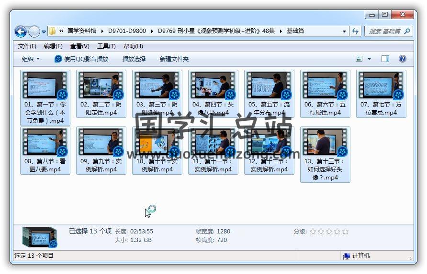Open the 工具(T) menu
This screenshot has height=274, width=427.
point(106,46)
